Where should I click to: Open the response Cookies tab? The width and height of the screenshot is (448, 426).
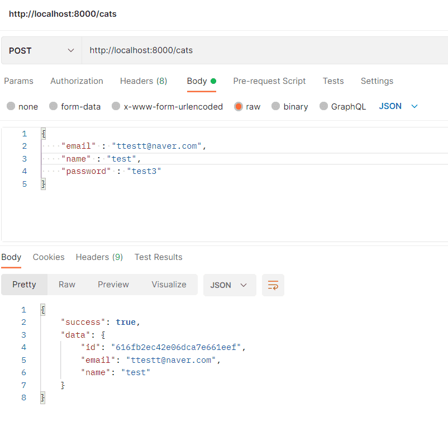(49, 257)
